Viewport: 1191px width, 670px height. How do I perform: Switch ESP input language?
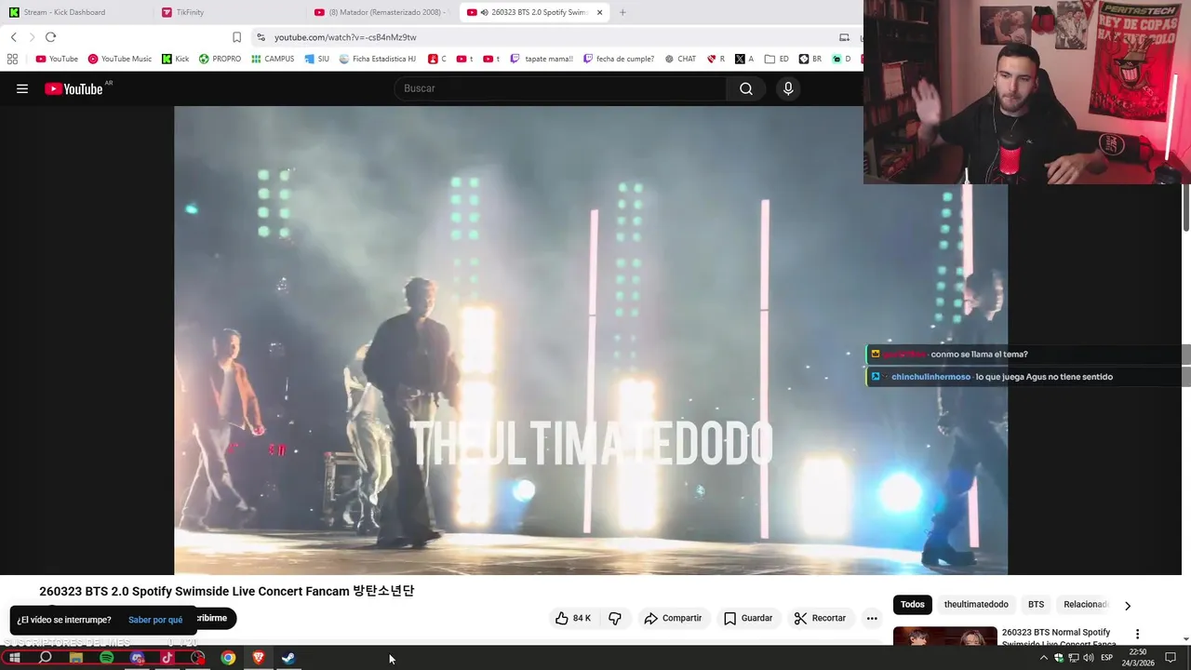1106,658
